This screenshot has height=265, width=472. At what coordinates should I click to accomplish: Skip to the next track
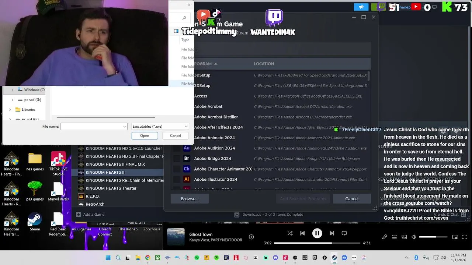click(x=332, y=233)
